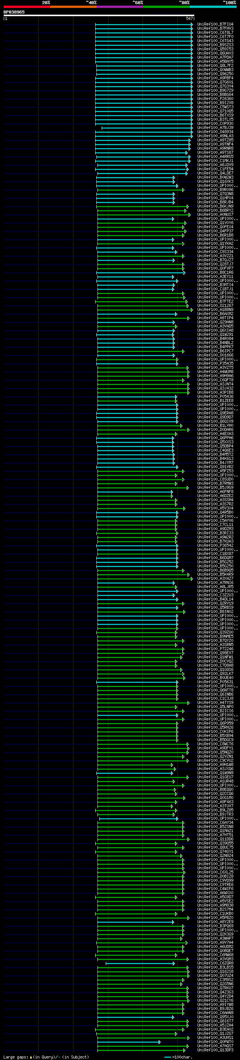Image resolution: width=240 pixels, height=1060 pixels.
Task: Select label UniRef100_Q710Q5
Action: click(215, 111)
